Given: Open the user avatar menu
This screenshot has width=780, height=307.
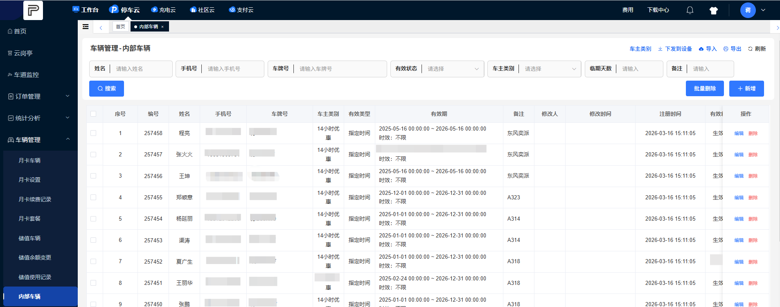Looking at the screenshot, I should click(748, 10).
